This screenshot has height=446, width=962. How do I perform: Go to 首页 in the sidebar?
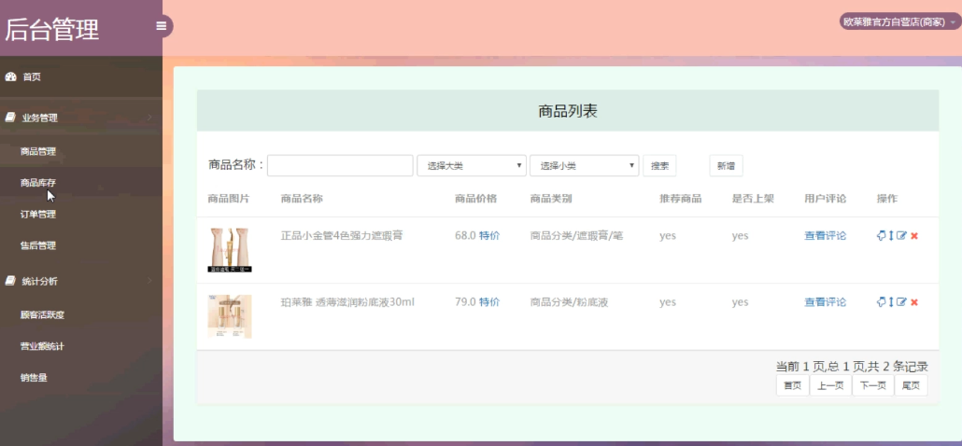click(x=32, y=77)
